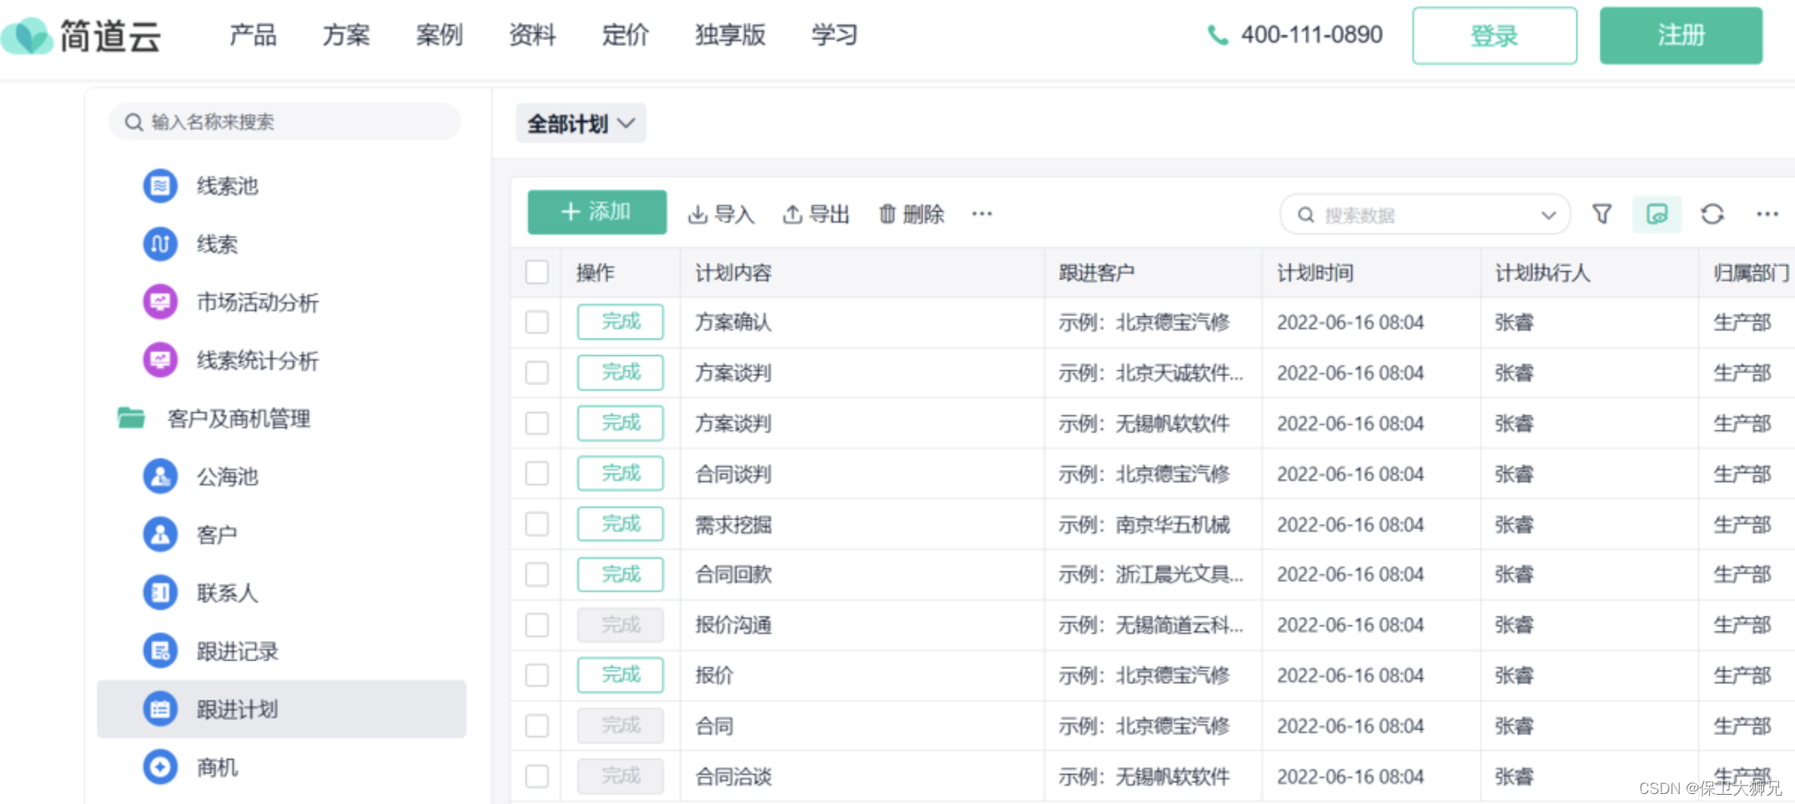Screen dimensions: 1795x804
Task: Click the 导出 export button
Action: point(816,214)
